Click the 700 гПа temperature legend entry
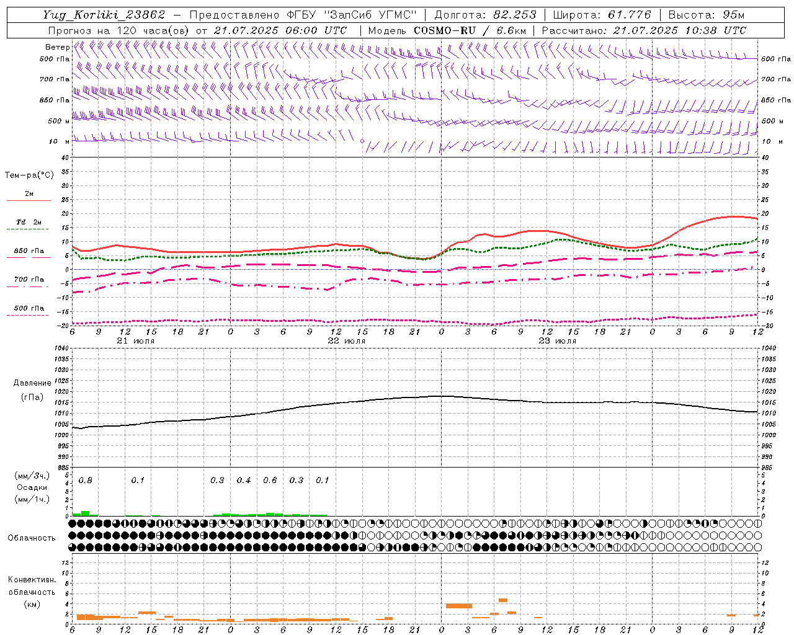794x635 pixels. pyautogui.click(x=29, y=282)
